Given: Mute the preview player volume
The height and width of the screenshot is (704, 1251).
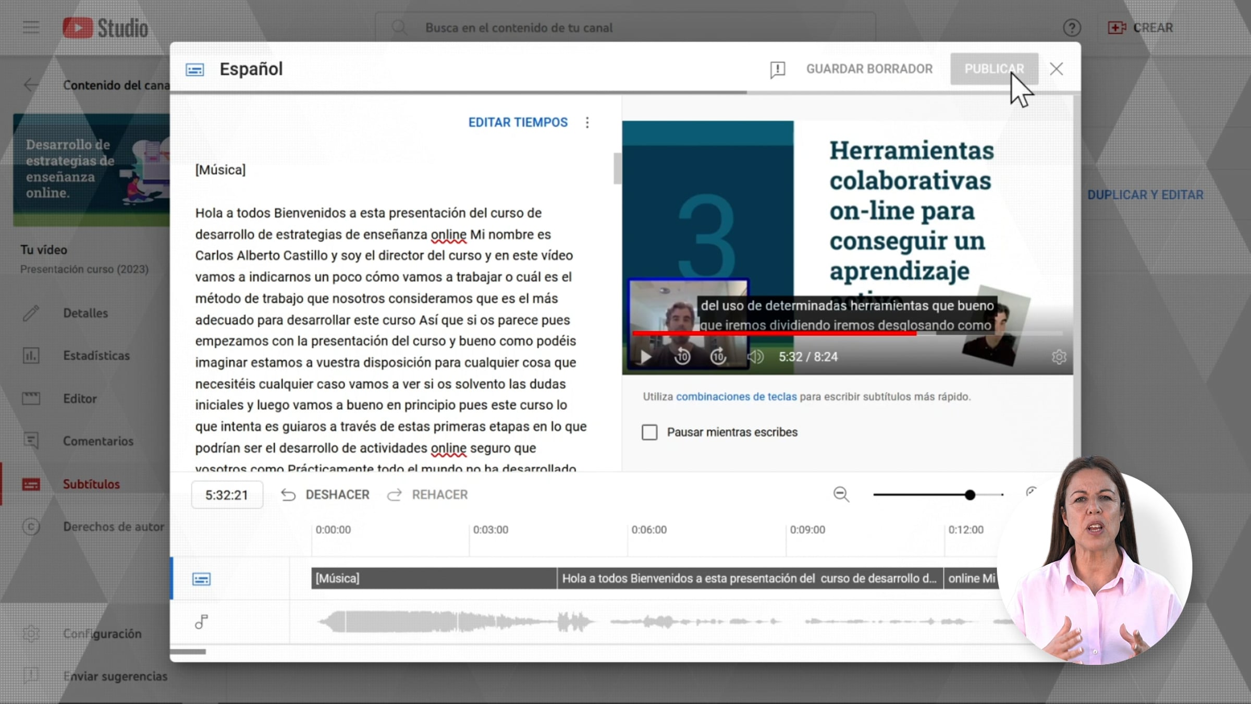Looking at the screenshot, I should pos(755,357).
